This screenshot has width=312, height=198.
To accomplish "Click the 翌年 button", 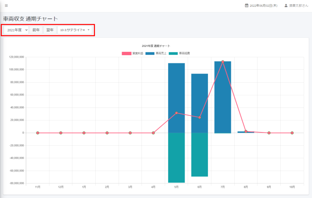I will 50,30.
